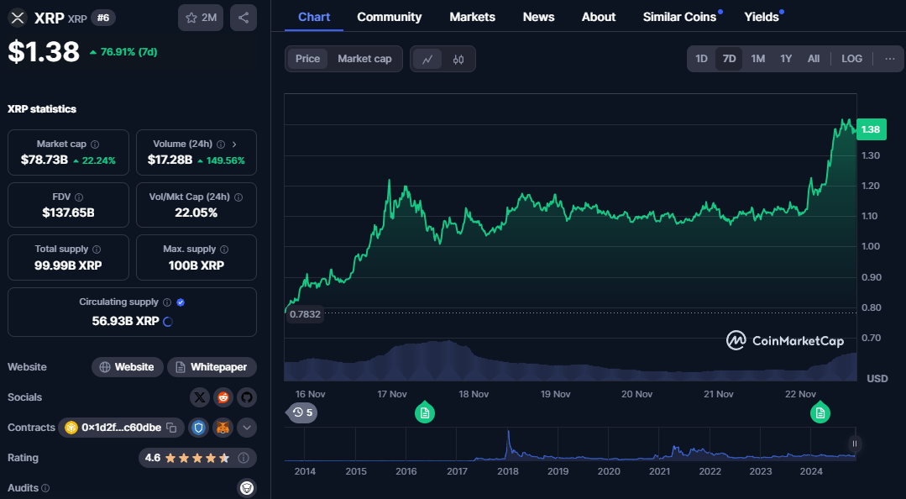The width and height of the screenshot is (906, 499).
Task: Toggle LOG scale on chart
Action: pyautogui.click(x=851, y=59)
